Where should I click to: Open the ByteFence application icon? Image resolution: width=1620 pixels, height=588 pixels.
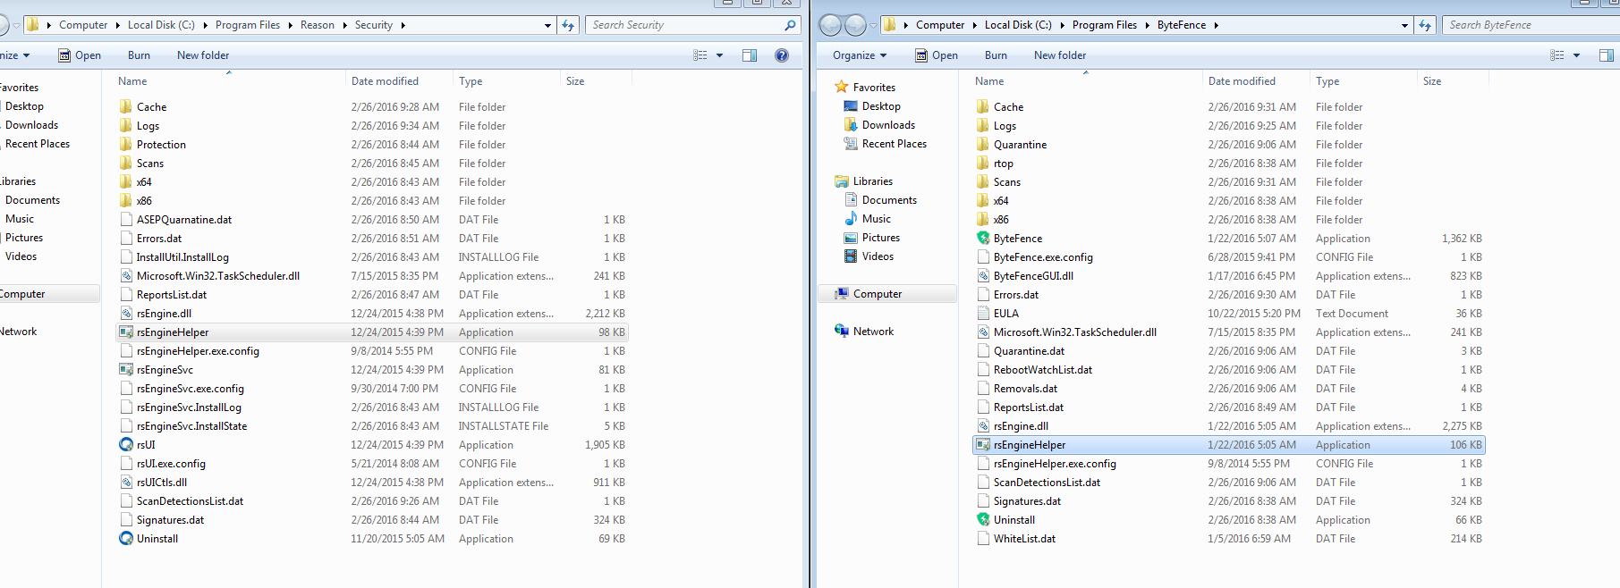pyautogui.click(x=983, y=239)
